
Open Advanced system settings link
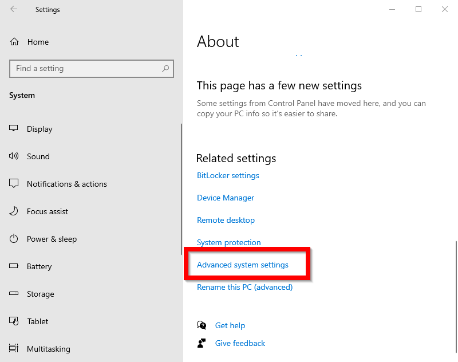242,265
